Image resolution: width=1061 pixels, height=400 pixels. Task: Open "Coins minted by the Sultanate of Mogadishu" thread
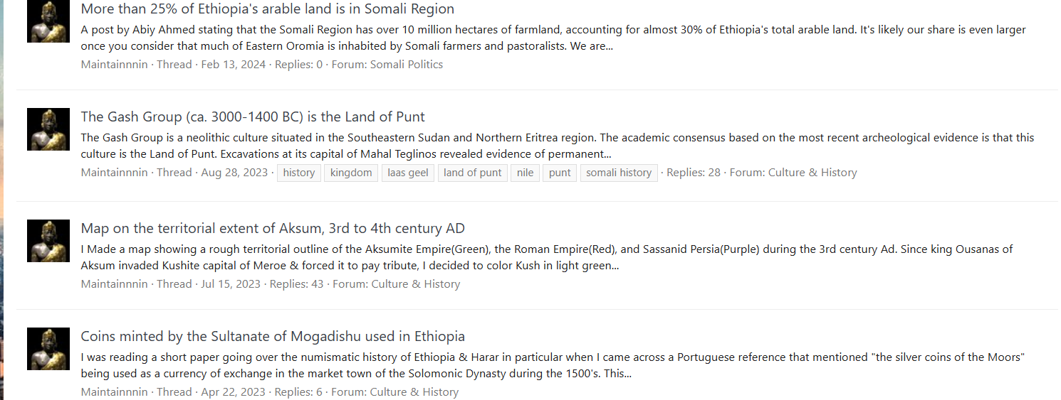[x=273, y=337]
